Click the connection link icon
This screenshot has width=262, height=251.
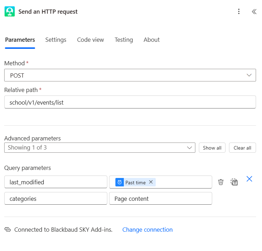click(7, 230)
